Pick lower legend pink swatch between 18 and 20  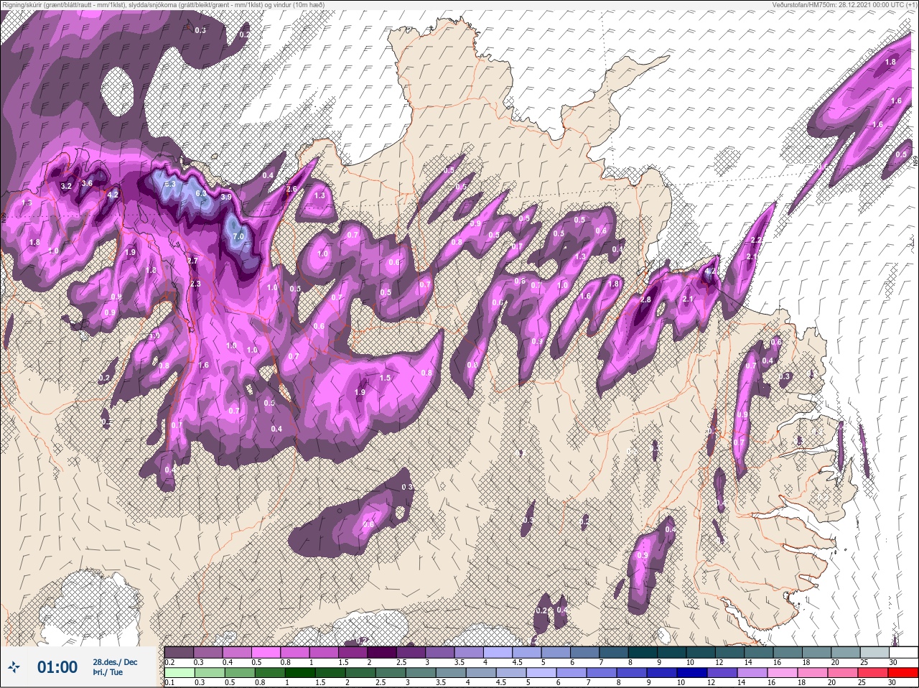coord(813,673)
